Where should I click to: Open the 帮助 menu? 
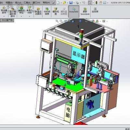tap(46, 3)
